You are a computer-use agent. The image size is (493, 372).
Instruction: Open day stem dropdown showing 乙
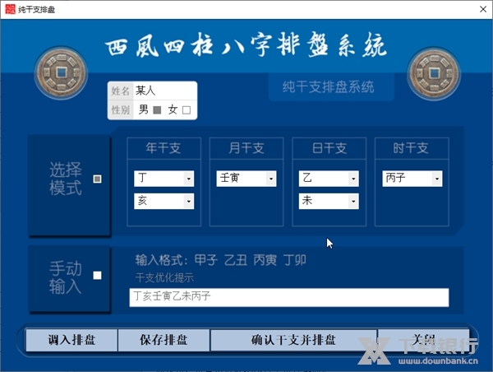[x=329, y=179]
